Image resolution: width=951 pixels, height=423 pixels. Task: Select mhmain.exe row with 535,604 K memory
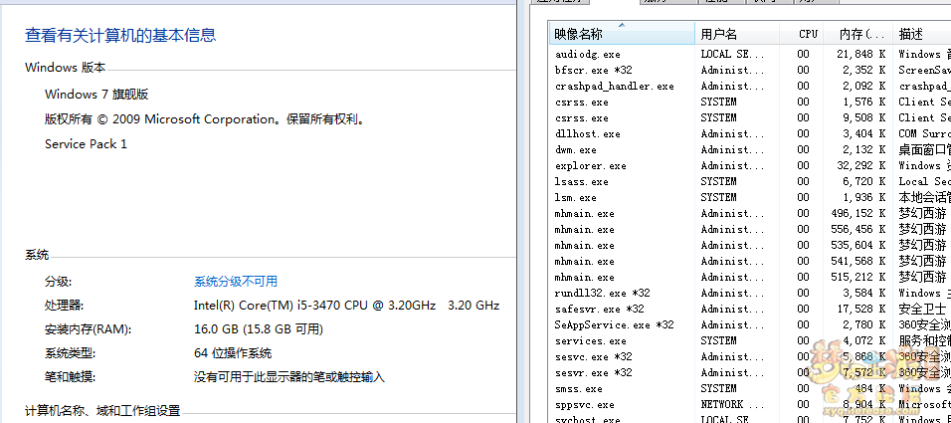[x=750, y=245]
